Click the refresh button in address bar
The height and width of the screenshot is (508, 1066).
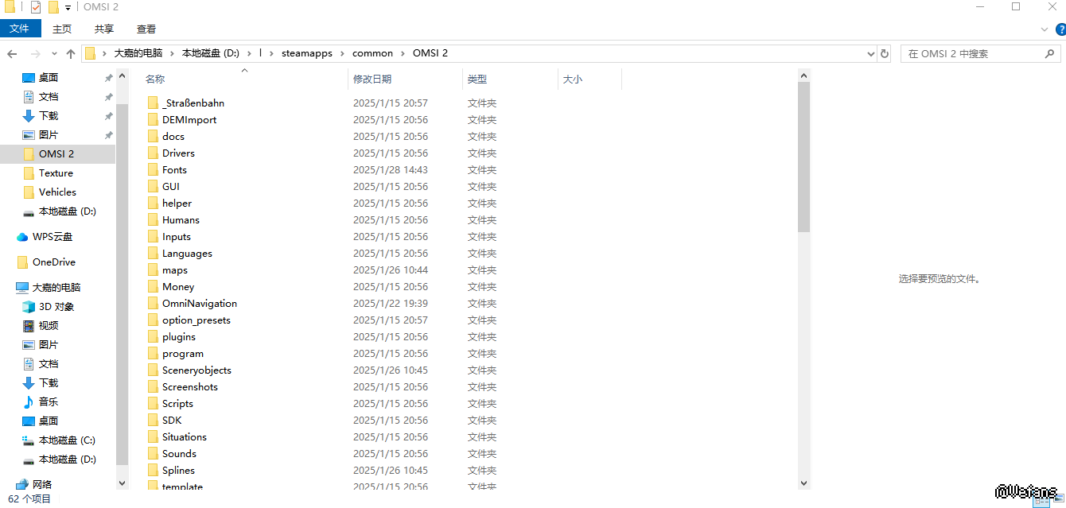pyautogui.click(x=885, y=53)
